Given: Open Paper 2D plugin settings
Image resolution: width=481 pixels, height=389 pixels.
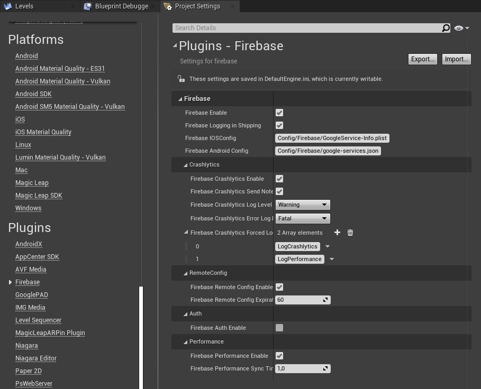Looking at the screenshot, I should (29, 371).
